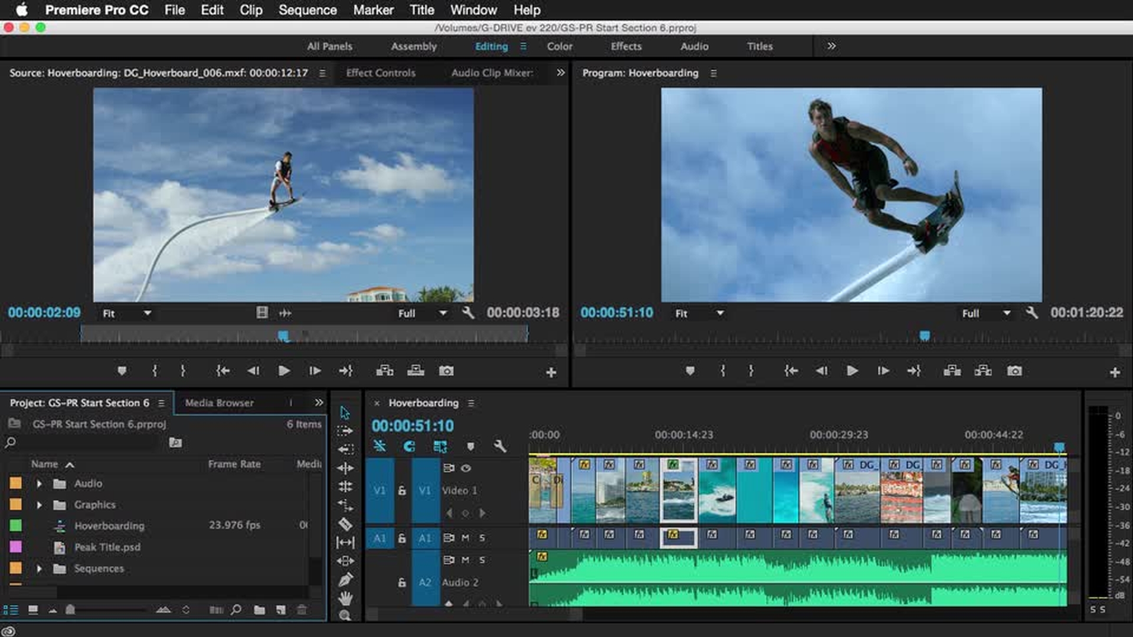Switch Project panel to list view
Image resolution: width=1133 pixels, height=637 pixels.
pos(11,610)
